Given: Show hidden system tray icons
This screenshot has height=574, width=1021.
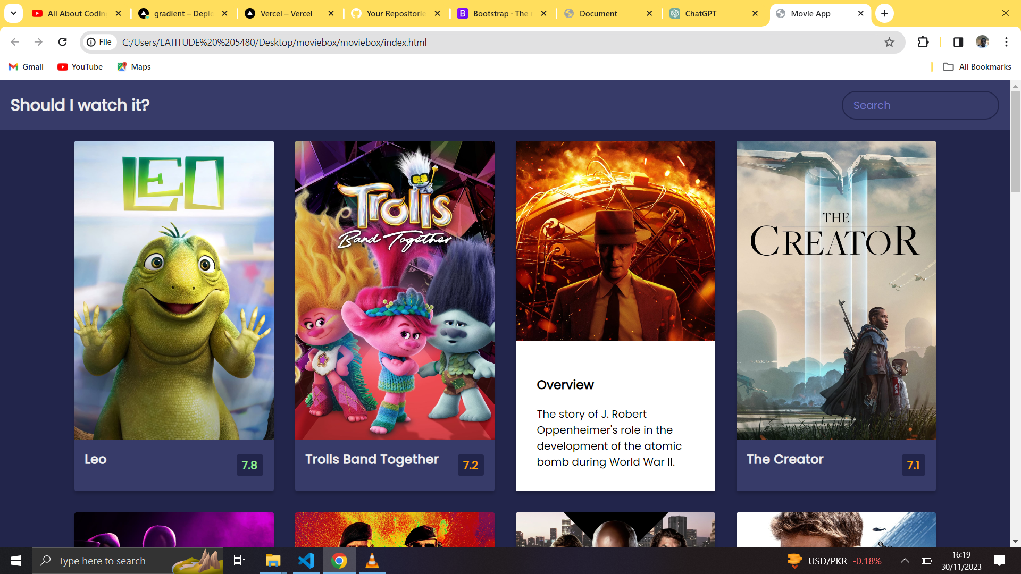Looking at the screenshot, I should [905, 561].
